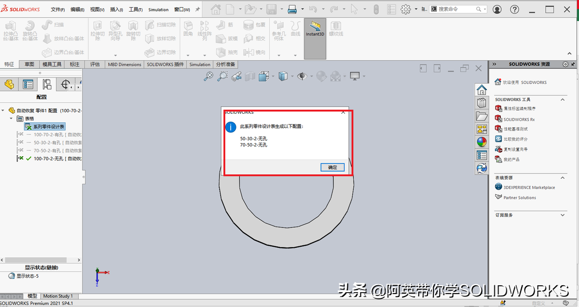Choose the 边界切除 boundary cut tool
This screenshot has height=307, width=579.
[161, 52]
